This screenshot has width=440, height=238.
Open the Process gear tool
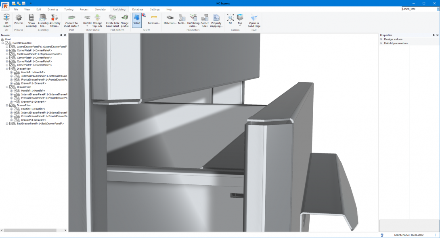pyautogui.click(x=19, y=20)
